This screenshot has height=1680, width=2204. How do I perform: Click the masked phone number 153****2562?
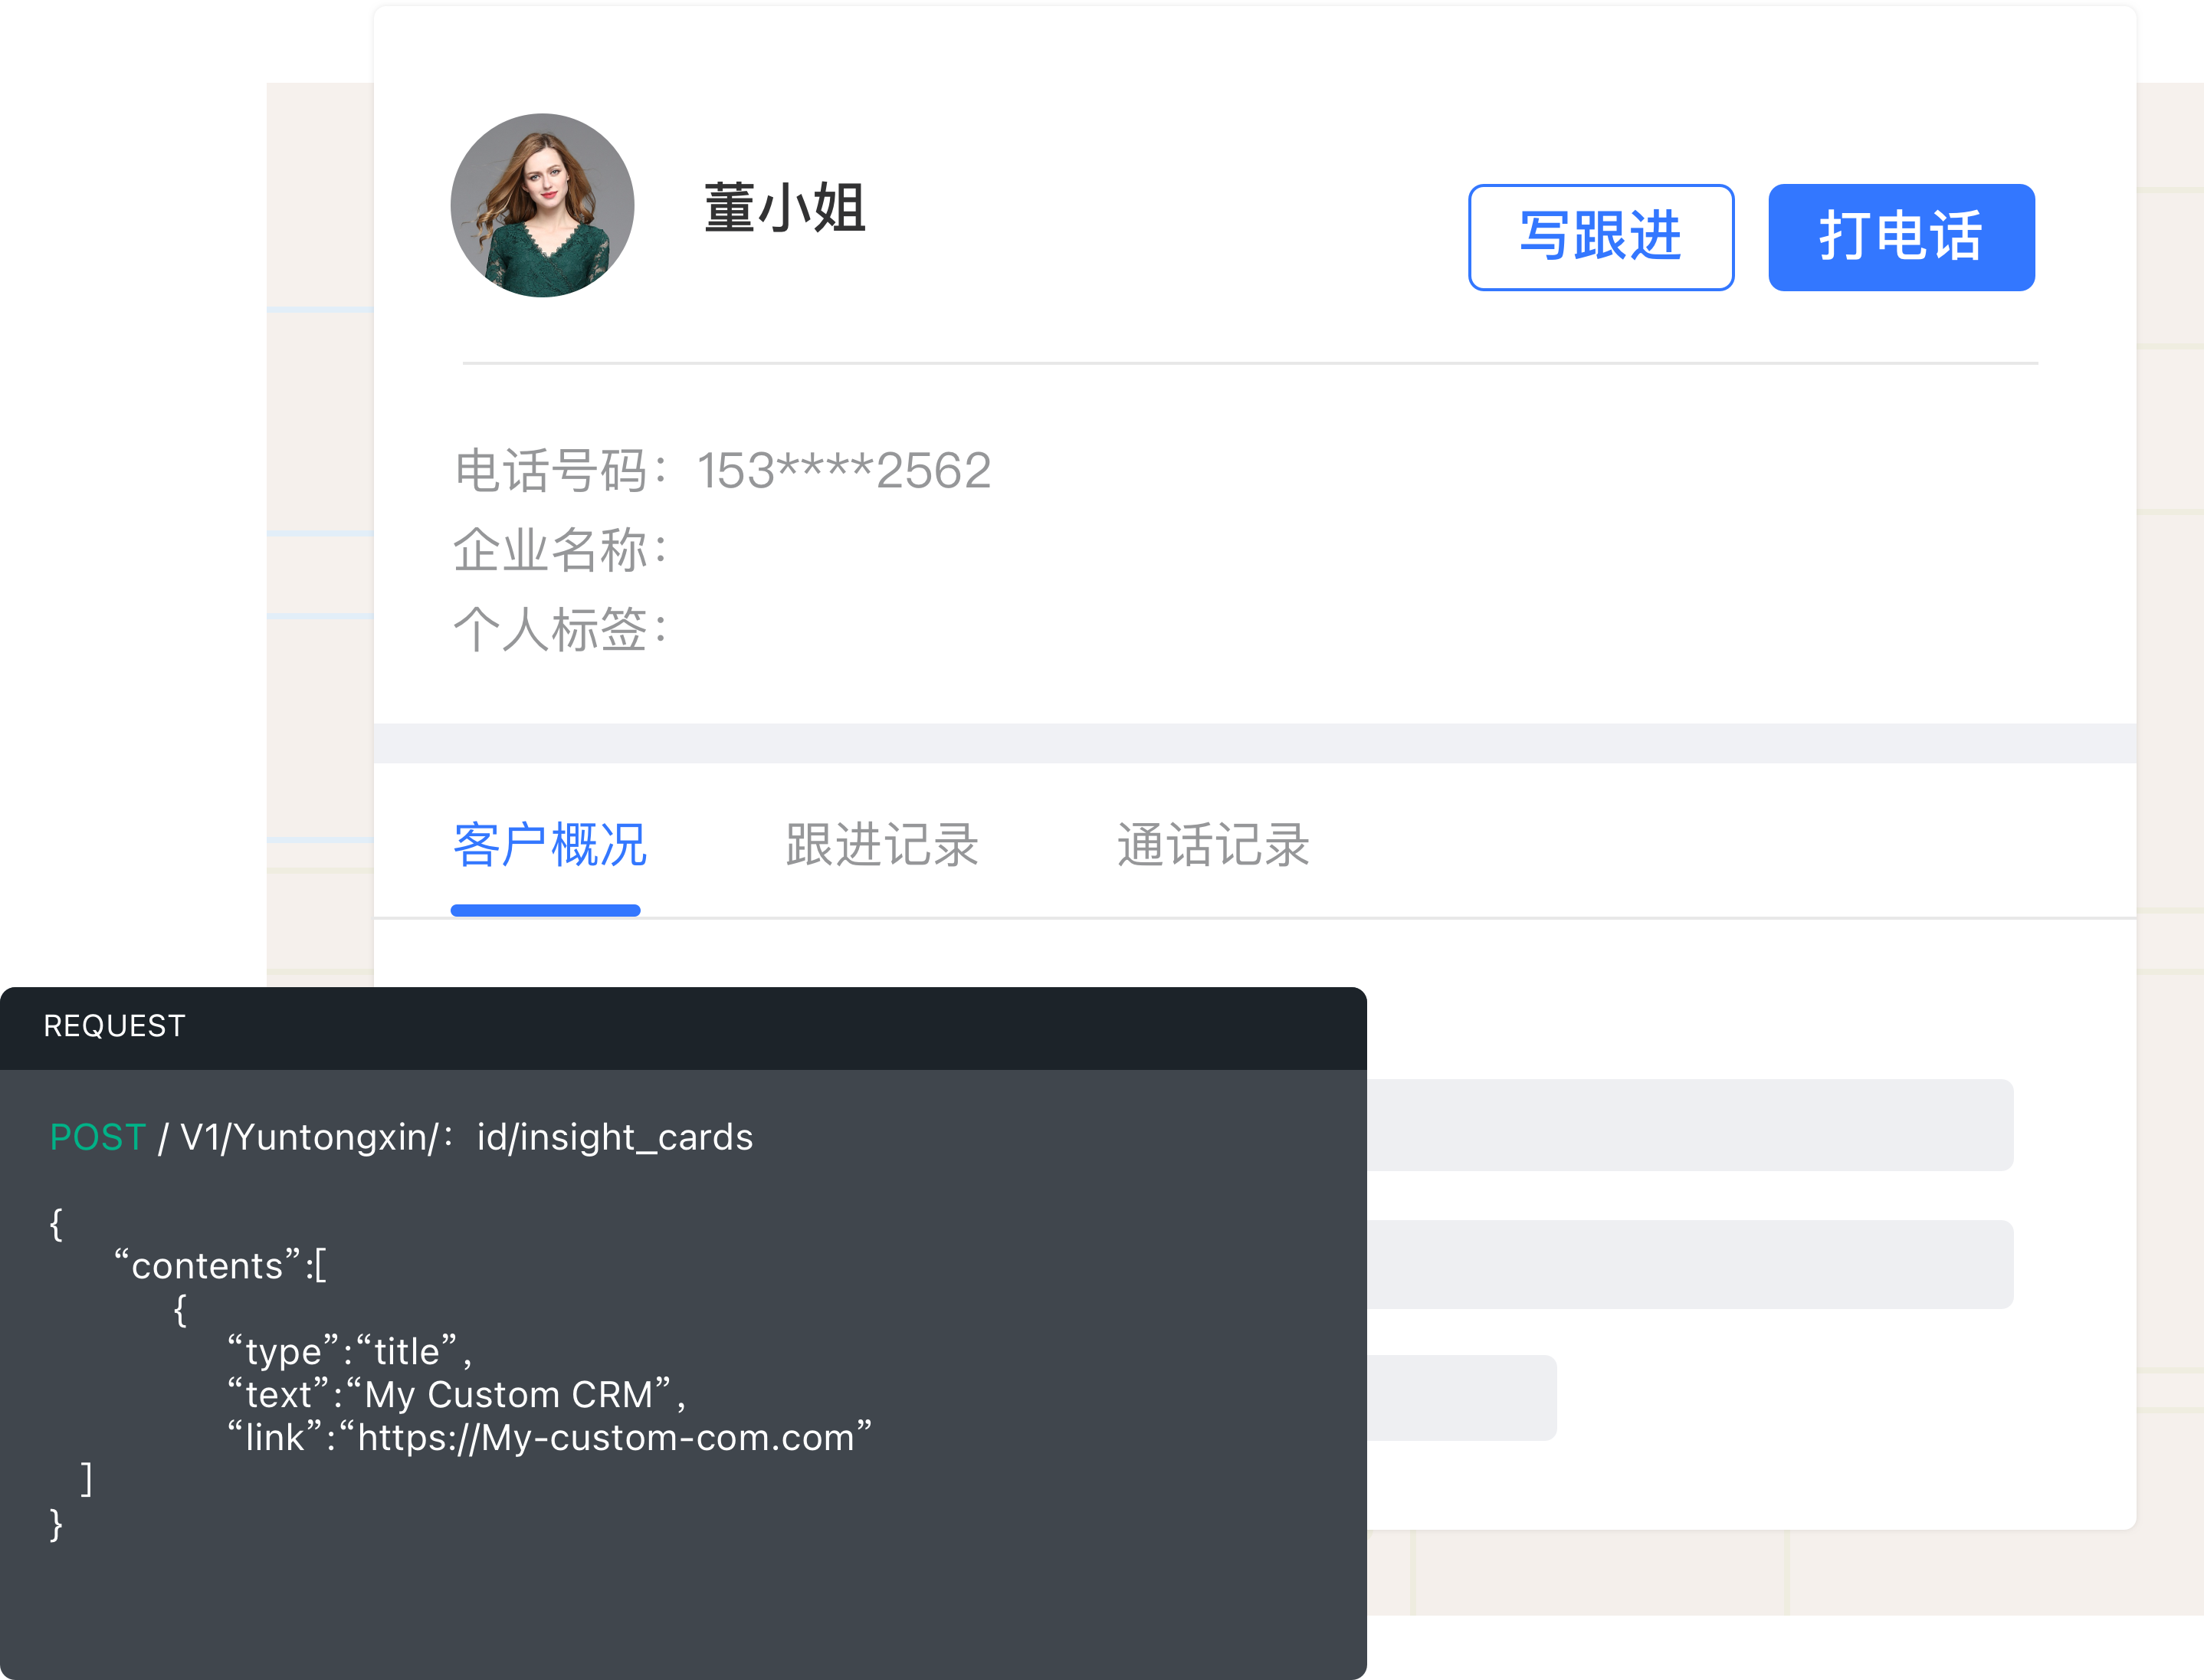coord(843,470)
